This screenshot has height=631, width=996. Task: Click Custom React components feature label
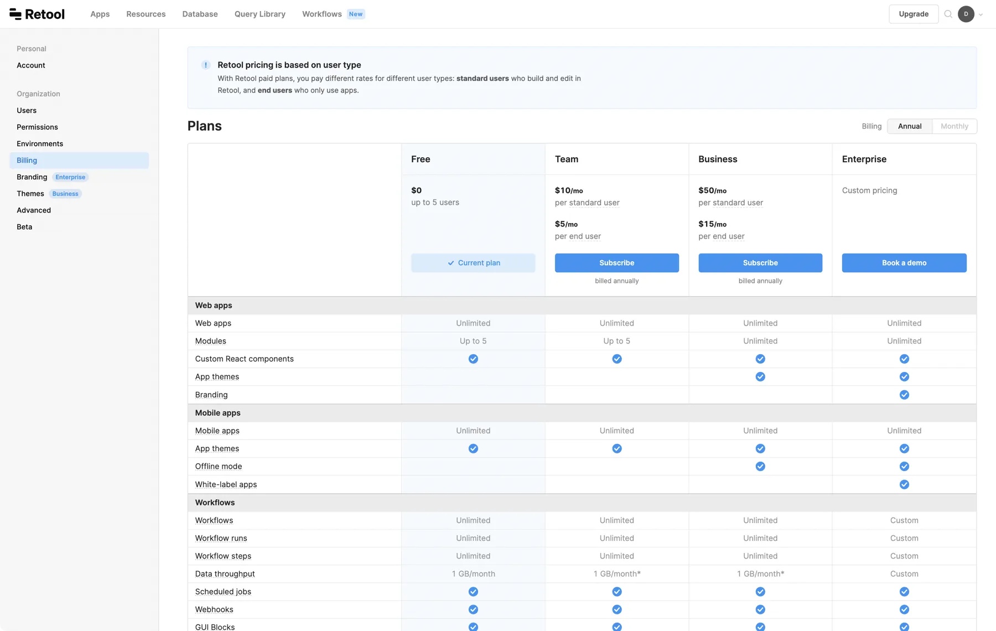click(x=244, y=359)
